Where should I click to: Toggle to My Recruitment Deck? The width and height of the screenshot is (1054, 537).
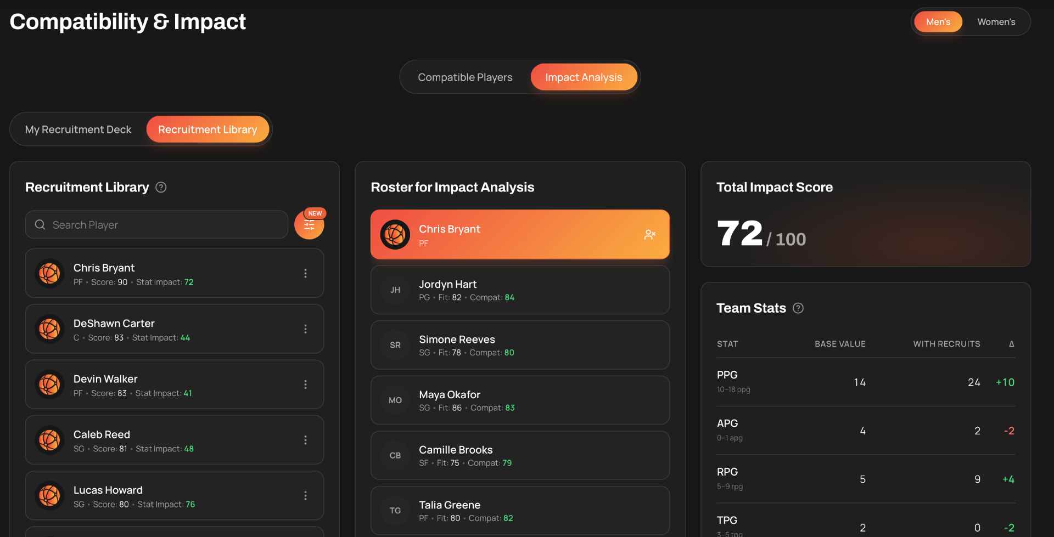tap(79, 129)
